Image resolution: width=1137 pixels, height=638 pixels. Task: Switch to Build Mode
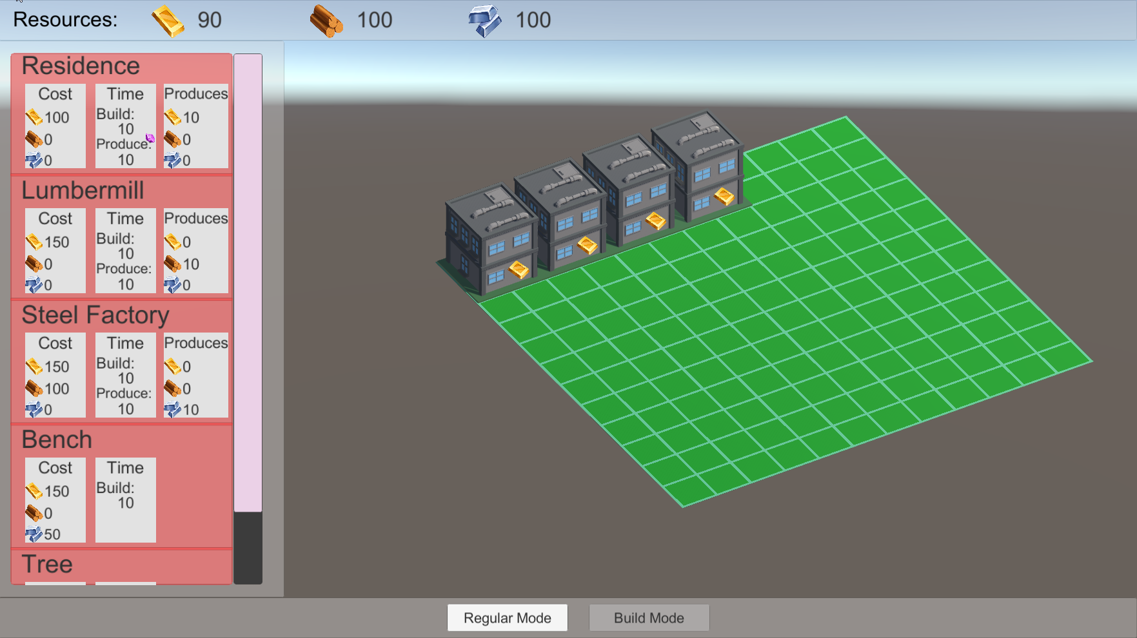(649, 618)
